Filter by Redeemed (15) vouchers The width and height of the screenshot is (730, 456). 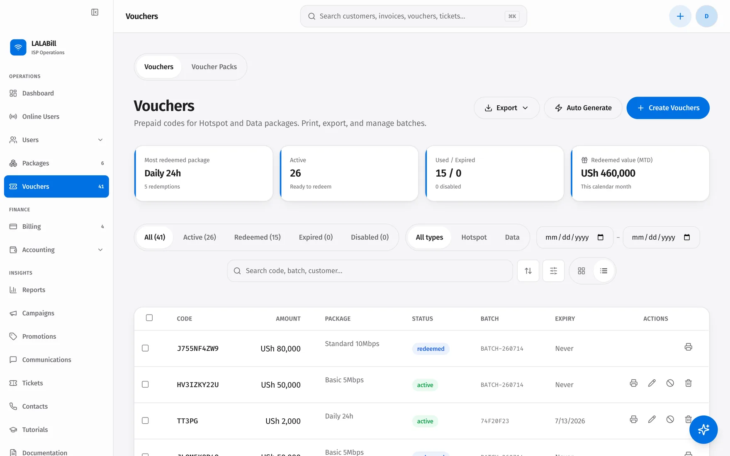pos(257,237)
